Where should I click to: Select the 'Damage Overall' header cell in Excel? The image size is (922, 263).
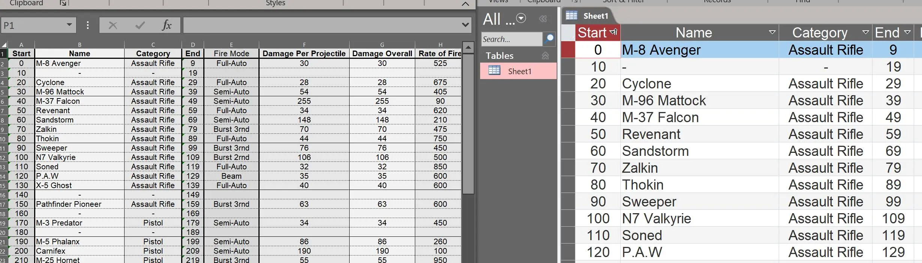(x=382, y=54)
